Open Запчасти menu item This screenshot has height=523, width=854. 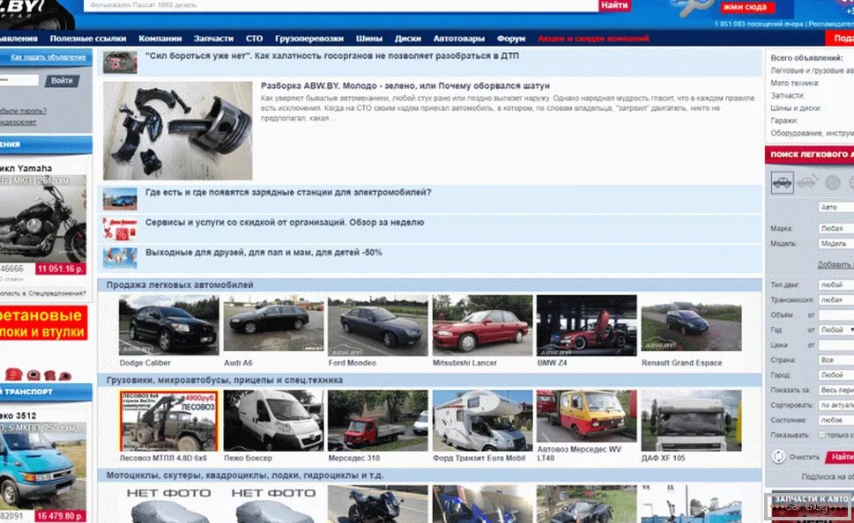point(213,39)
